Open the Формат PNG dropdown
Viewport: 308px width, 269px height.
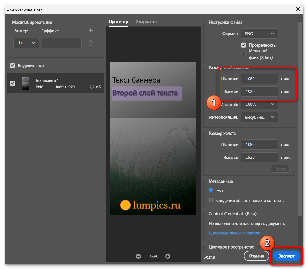click(259, 34)
